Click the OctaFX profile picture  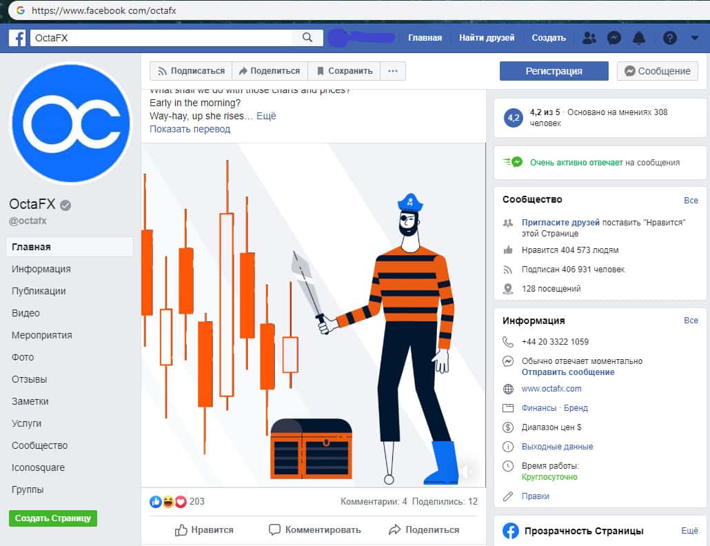pos(70,123)
